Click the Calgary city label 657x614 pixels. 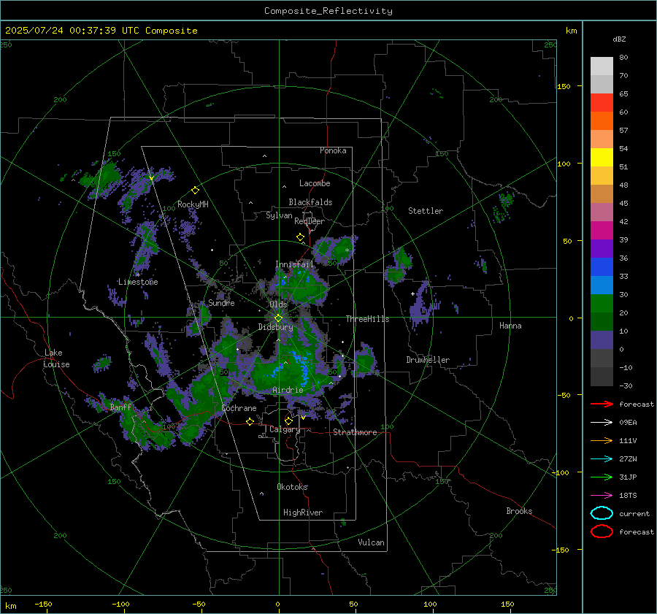(285, 429)
